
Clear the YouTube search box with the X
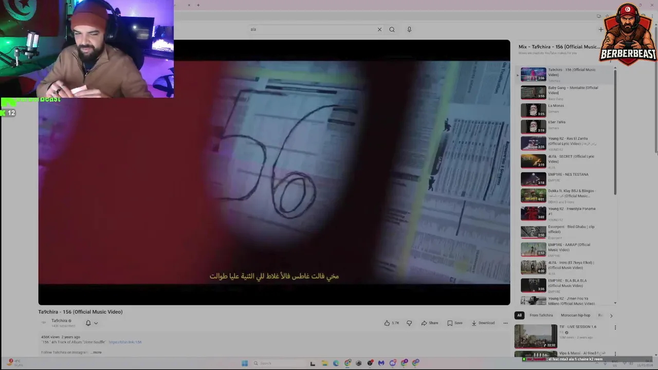pyautogui.click(x=379, y=29)
